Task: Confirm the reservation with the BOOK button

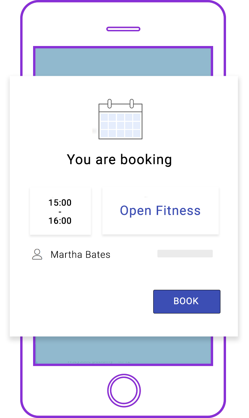Action: pos(187,301)
